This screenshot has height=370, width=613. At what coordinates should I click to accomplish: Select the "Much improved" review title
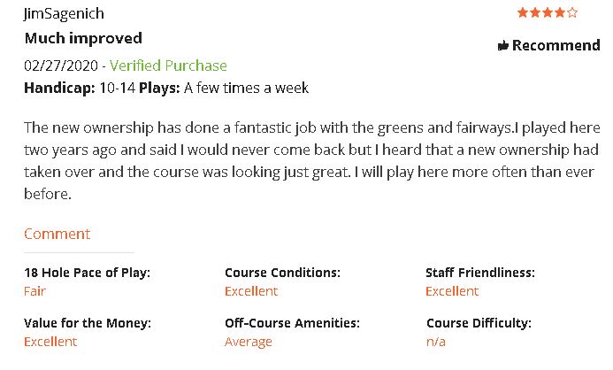tap(83, 39)
